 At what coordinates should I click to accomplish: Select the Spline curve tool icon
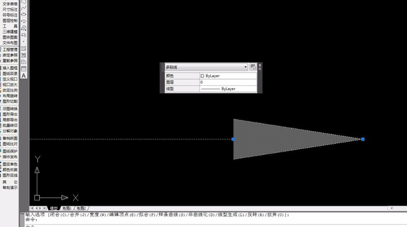[x=24, y=8]
